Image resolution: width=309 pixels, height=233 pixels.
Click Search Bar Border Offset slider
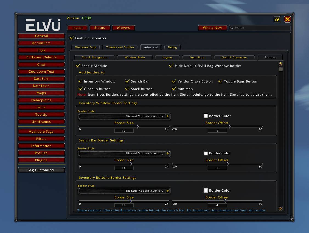(x=217, y=164)
